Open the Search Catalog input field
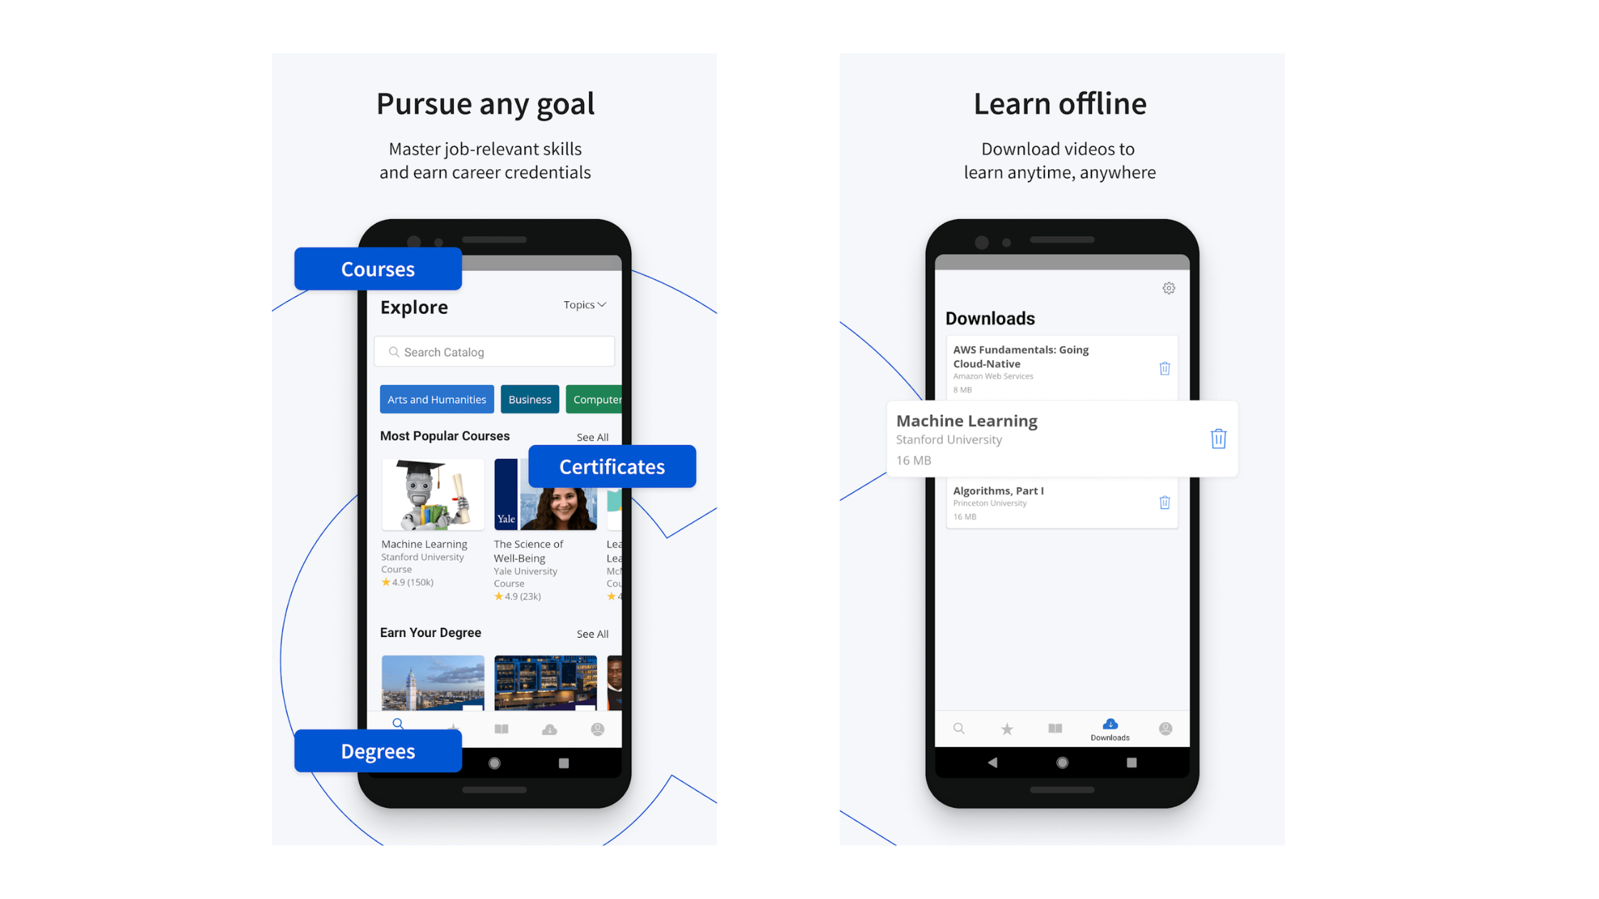The width and height of the screenshot is (1599, 899). 496,351
